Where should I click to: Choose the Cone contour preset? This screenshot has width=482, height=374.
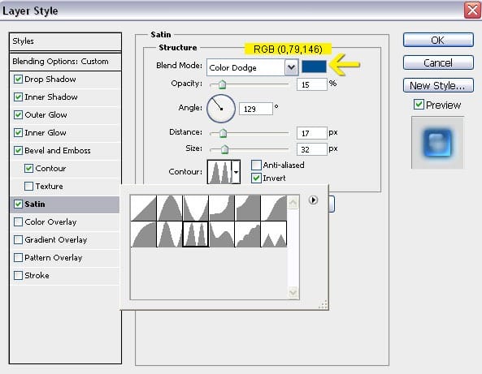pos(169,208)
